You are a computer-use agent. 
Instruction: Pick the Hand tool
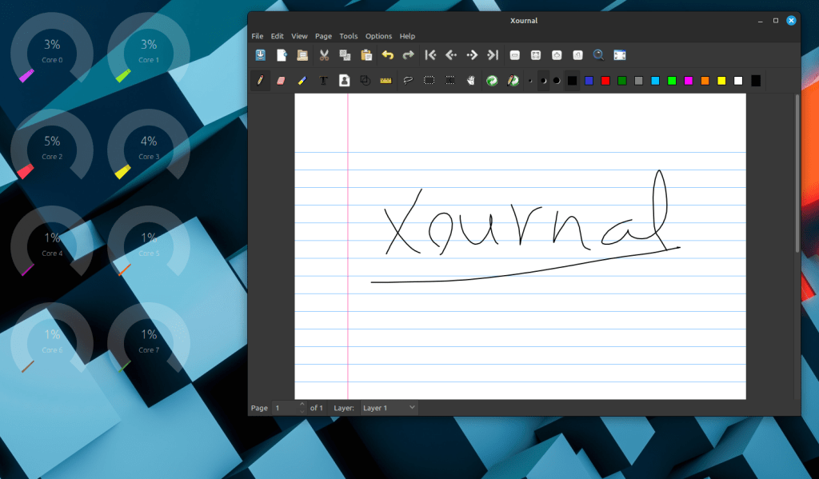(x=471, y=80)
